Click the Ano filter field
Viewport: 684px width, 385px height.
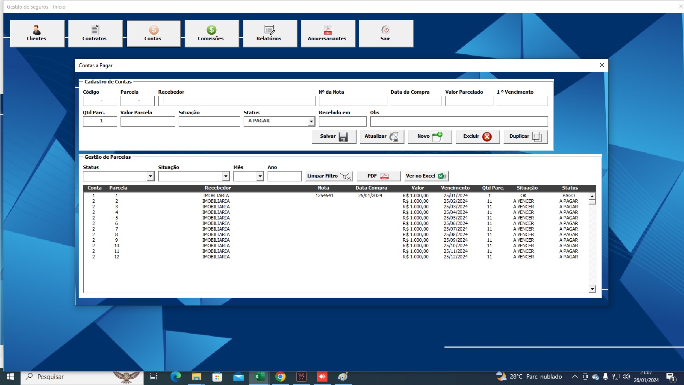coord(285,176)
